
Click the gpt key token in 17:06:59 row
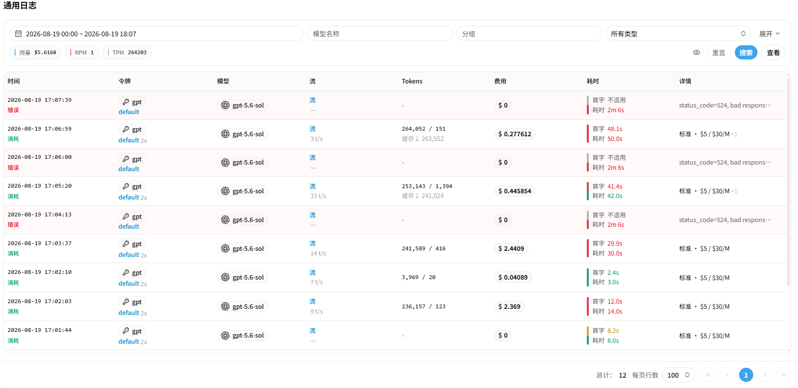point(132,129)
